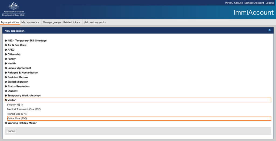Select Visitor Visa (600)

click(x=139, y=118)
